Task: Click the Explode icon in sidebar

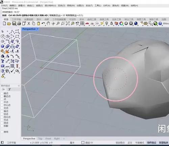Action: 7,51
